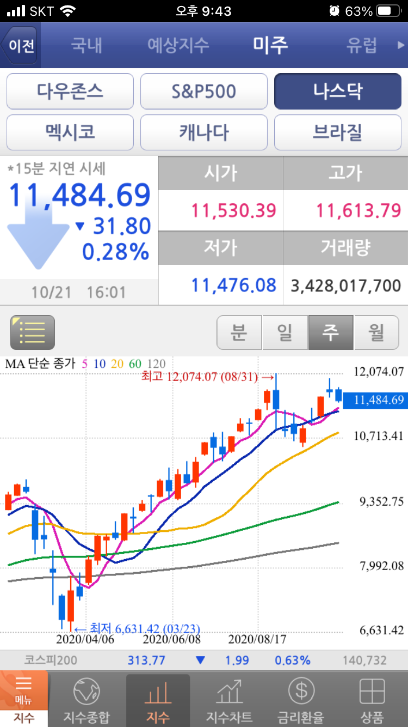Image resolution: width=408 pixels, height=727 pixels.
Task: Tap the alarm clock status icon
Action: click(x=334, y=11)
